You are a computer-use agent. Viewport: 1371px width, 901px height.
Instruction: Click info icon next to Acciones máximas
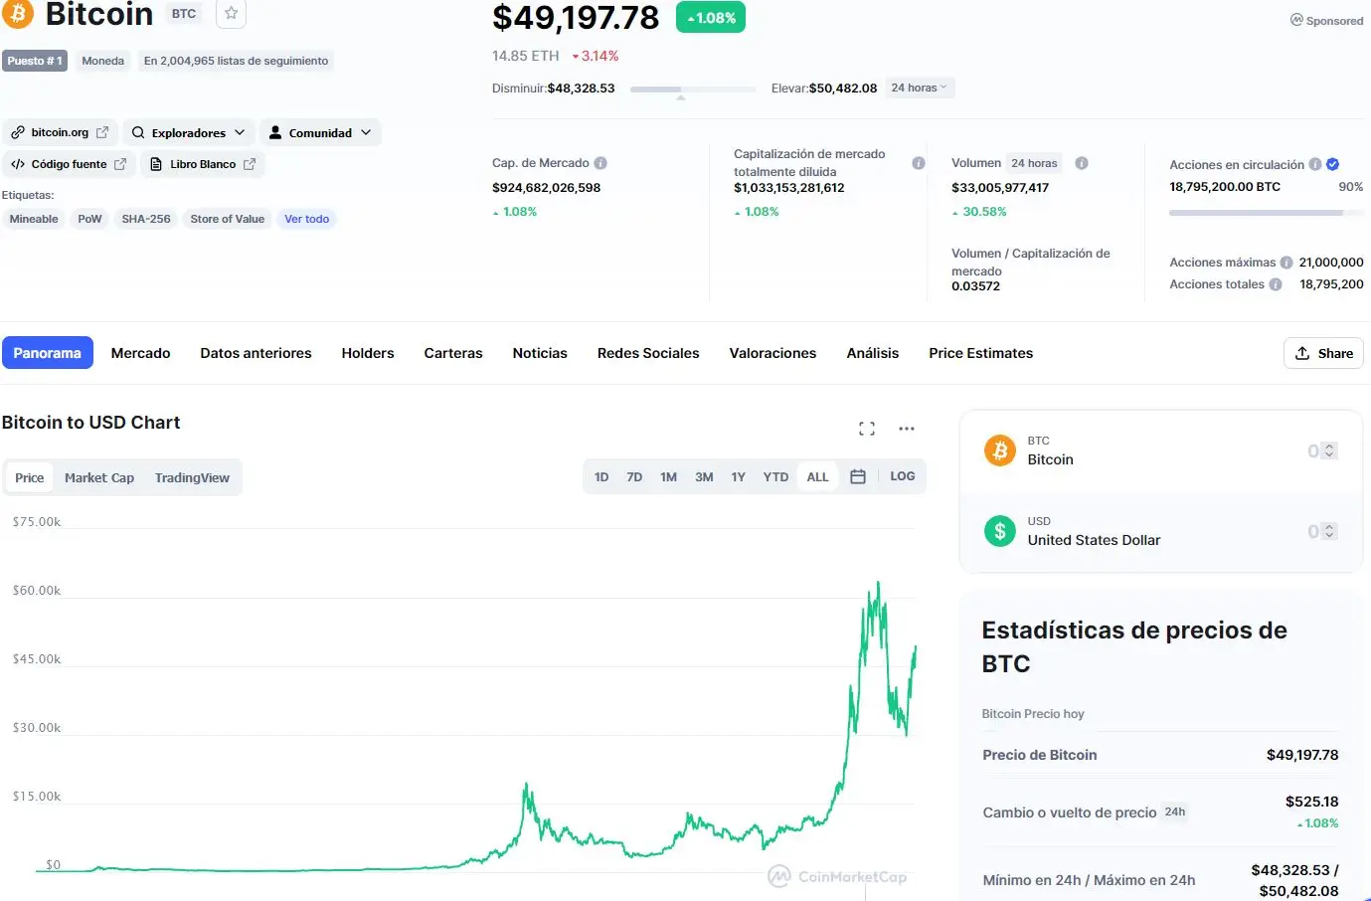tap(1286, 263)
